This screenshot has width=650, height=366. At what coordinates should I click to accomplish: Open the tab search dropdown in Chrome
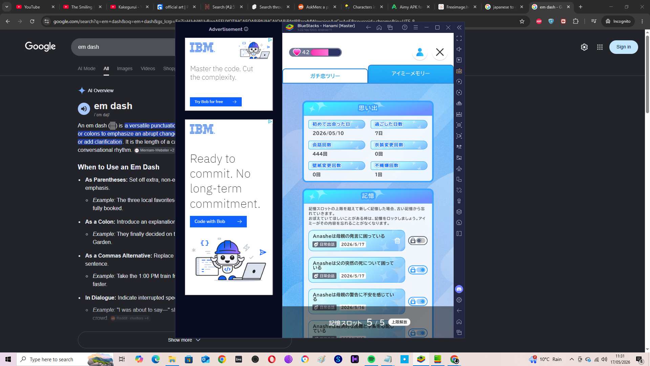pyautogui.click(x=7, y=7)
